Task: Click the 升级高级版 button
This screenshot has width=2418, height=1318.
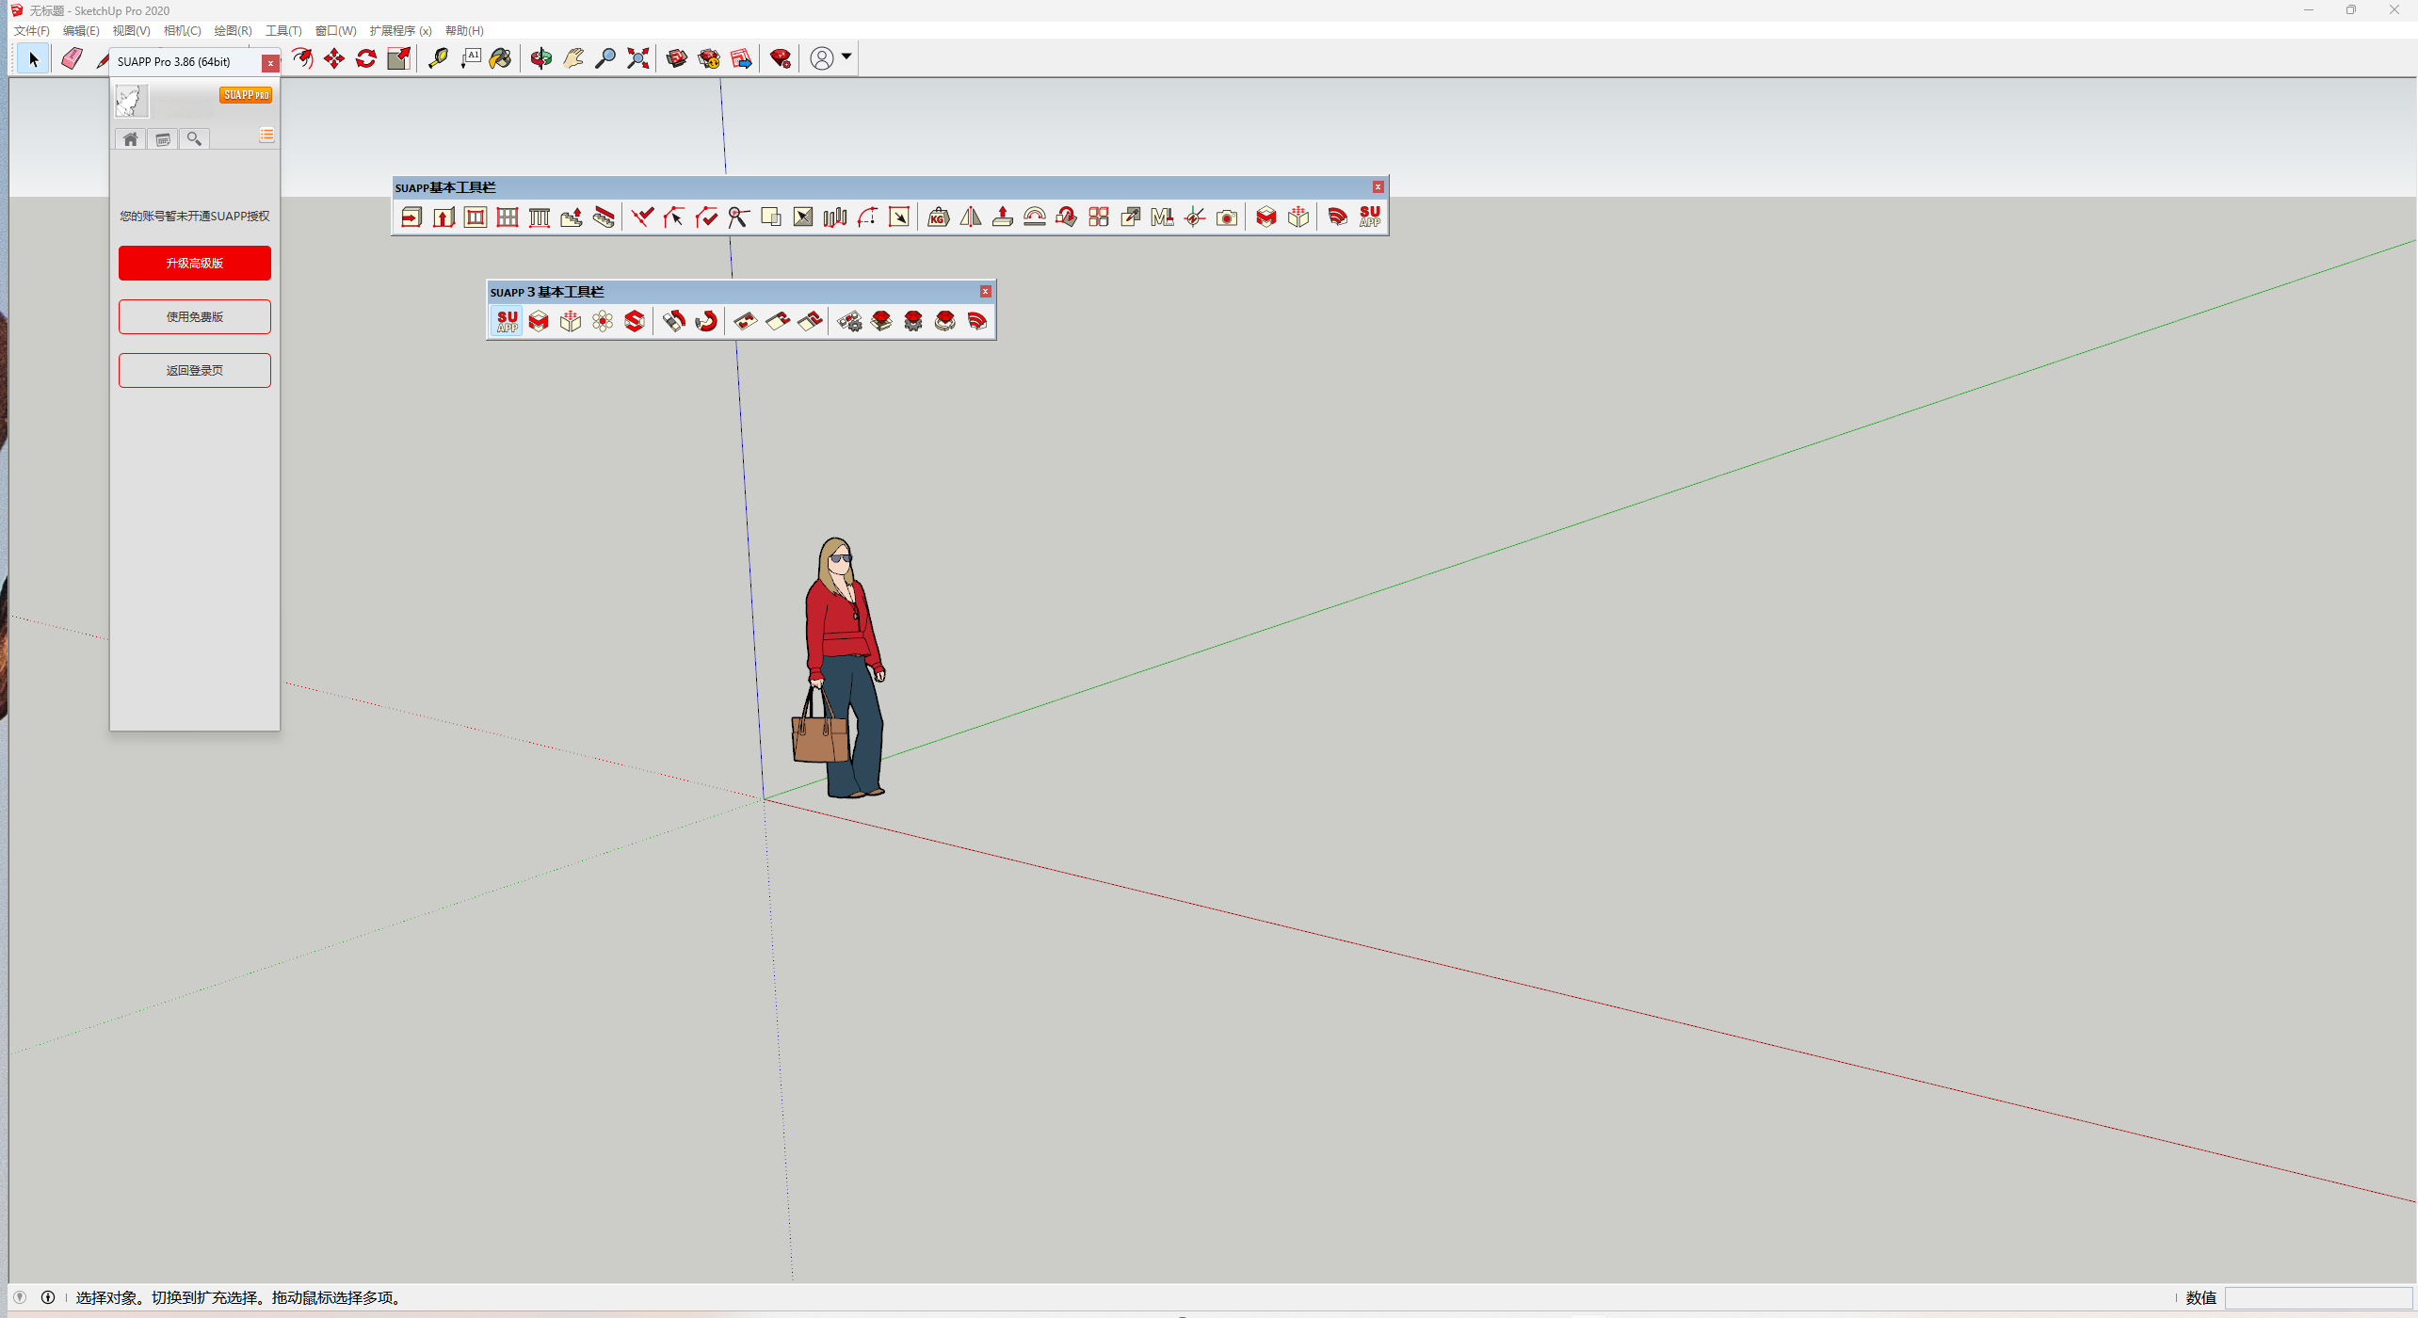Action: 195,263
